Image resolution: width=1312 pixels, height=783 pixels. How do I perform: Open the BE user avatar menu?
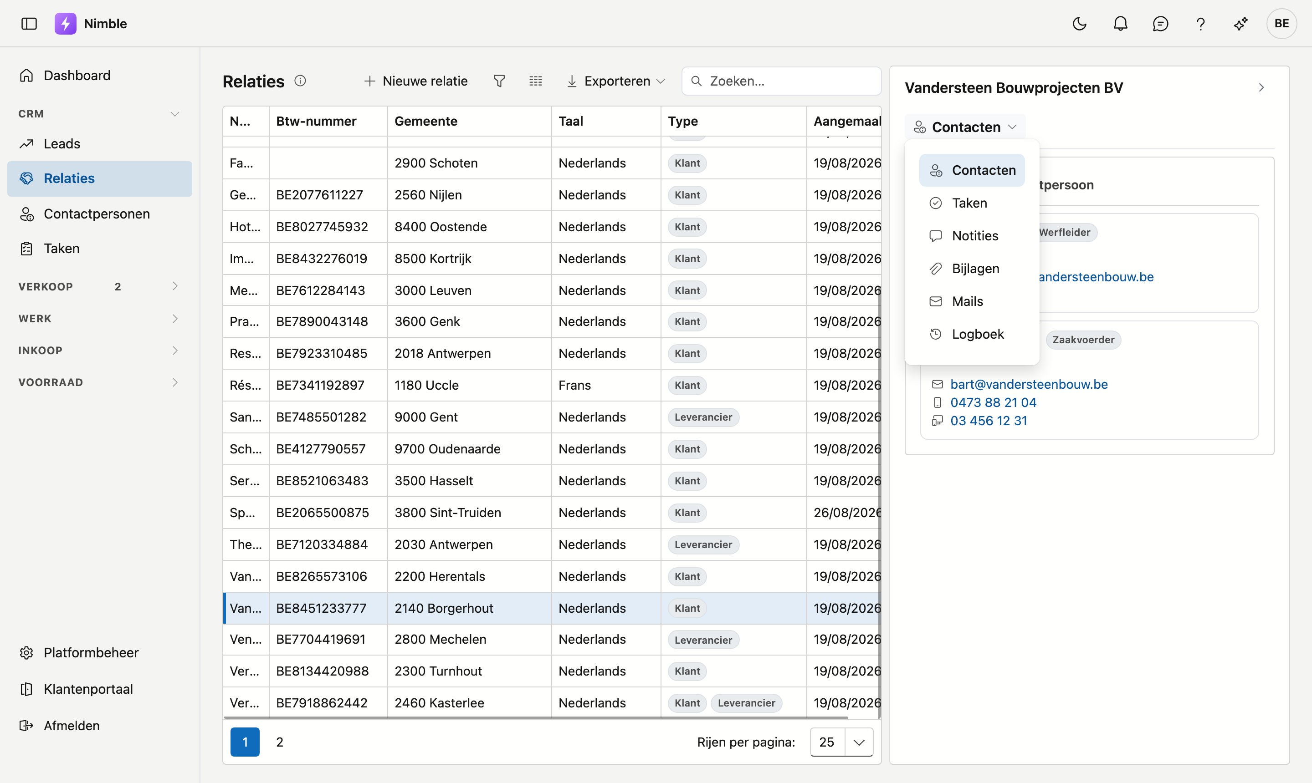point(1281,24)
